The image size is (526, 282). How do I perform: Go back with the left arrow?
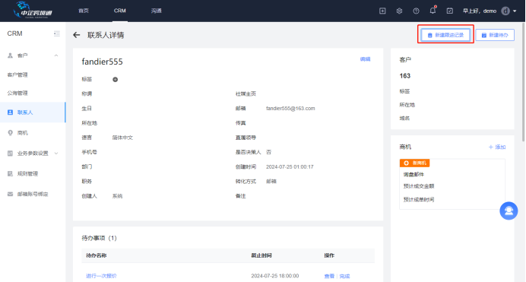pyautogui.click(x=77, y=35)
